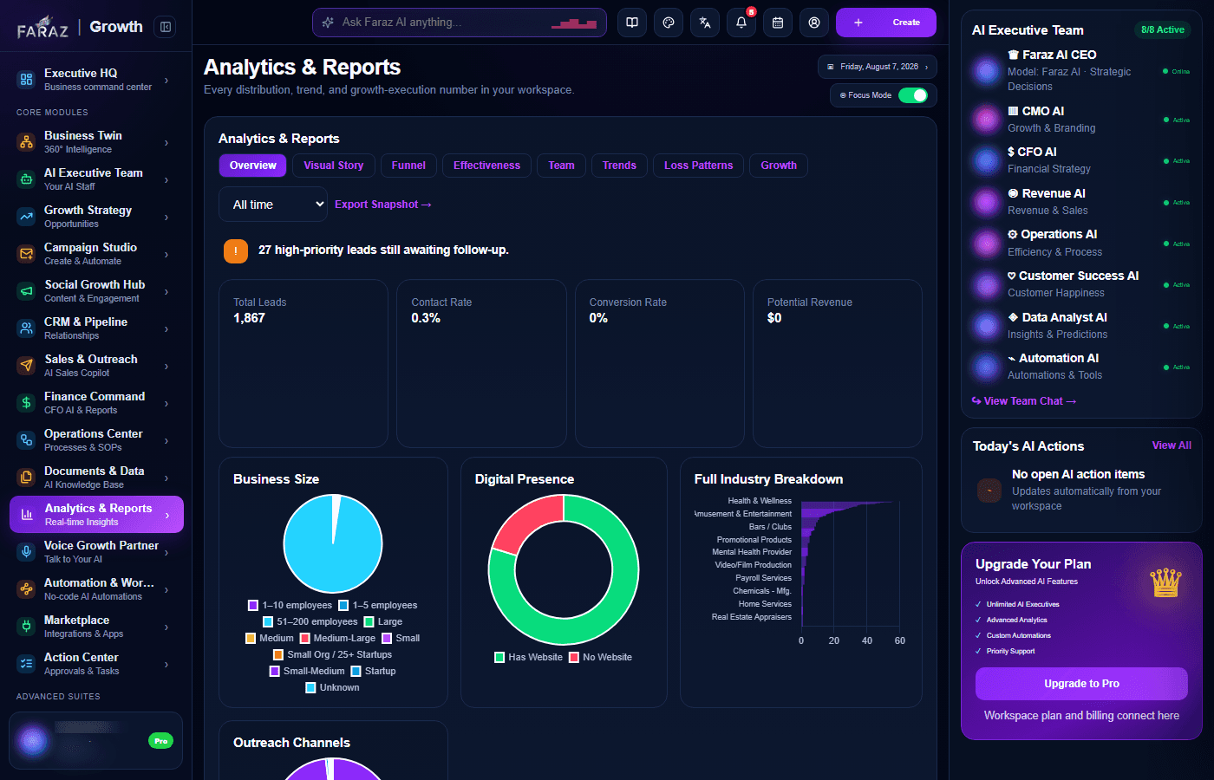This screenshot has width=1214, height=780.
Task: Open the user profile icon
Action: point(814,23)
